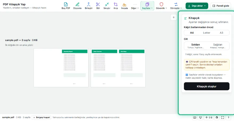Close document with Belgeyi kapat

pyautogui.click(x=41, y=118)
